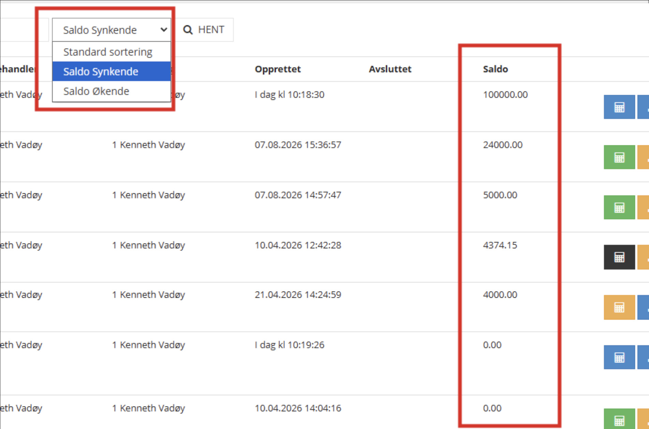The image size is (649, 429).
Task: Click the Saldo column header
Action: point(495,69)
